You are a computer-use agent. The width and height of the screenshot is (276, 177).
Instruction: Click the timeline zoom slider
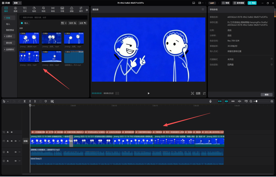tap(257, 101)
